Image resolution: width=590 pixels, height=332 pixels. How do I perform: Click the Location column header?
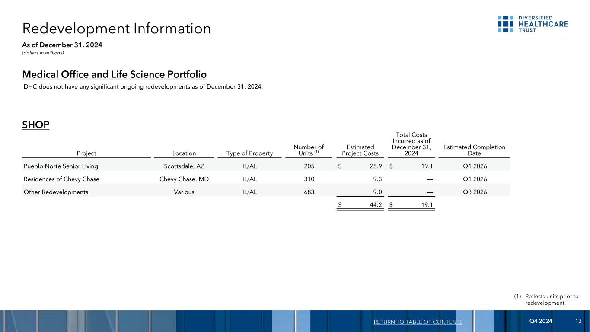(x=184, y=153)
